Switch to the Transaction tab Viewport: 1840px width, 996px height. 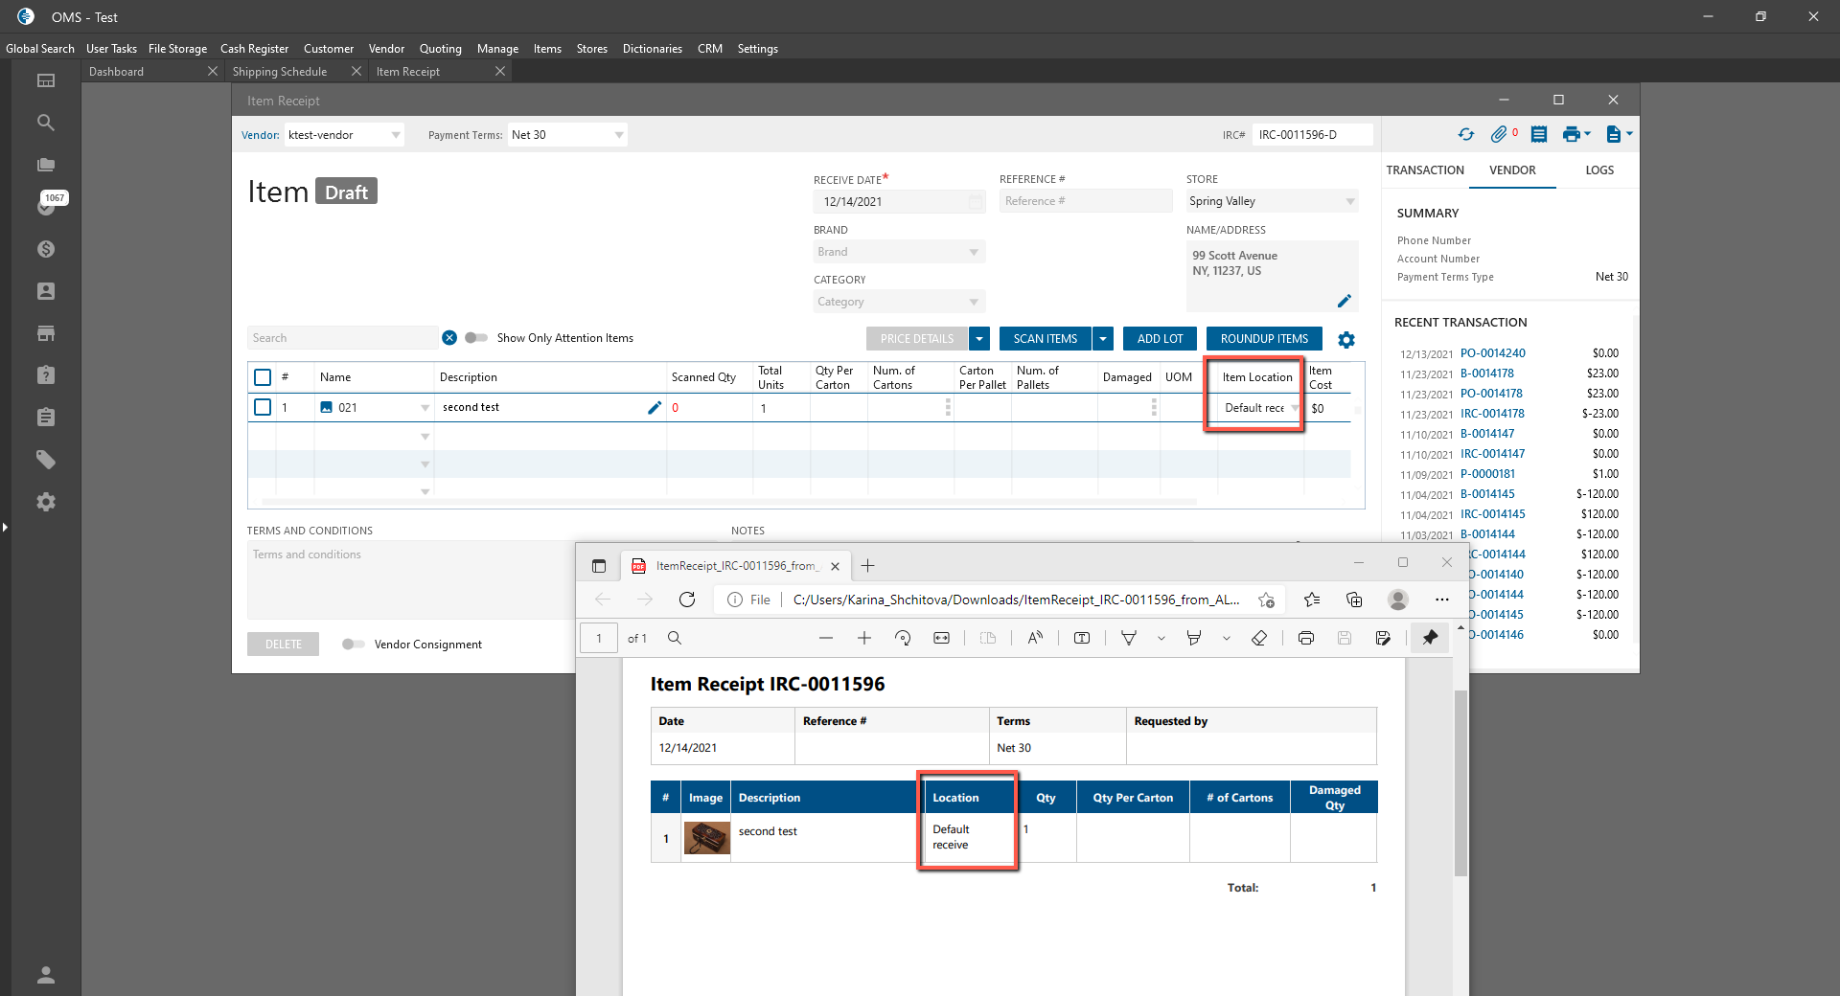[x=1424, y=170]
